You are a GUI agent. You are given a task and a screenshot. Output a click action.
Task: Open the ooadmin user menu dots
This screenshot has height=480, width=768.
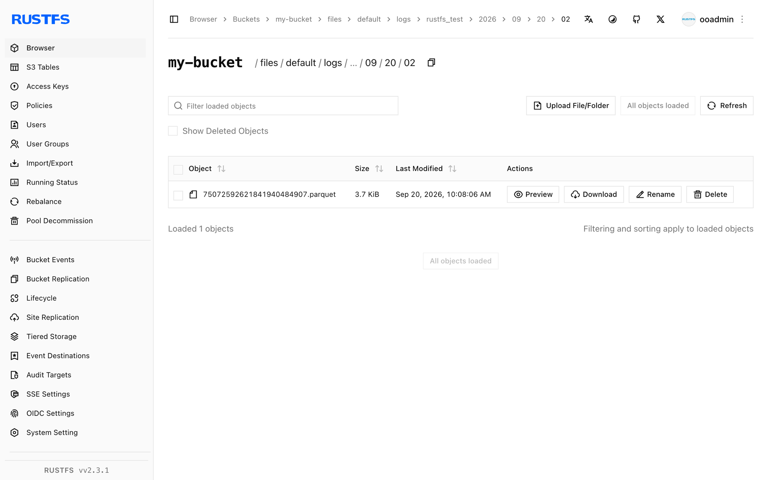pos(742,19)
